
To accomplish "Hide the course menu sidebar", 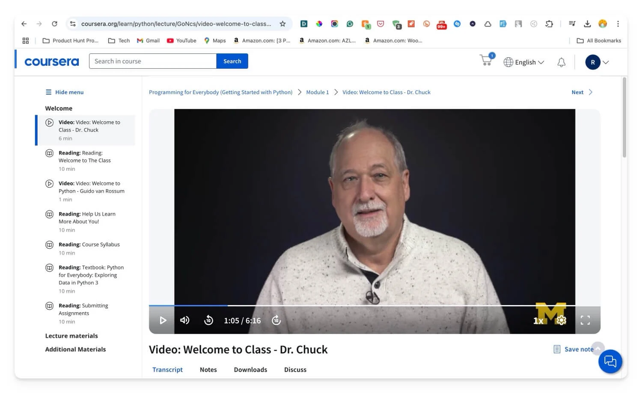I will click(65, 92).
